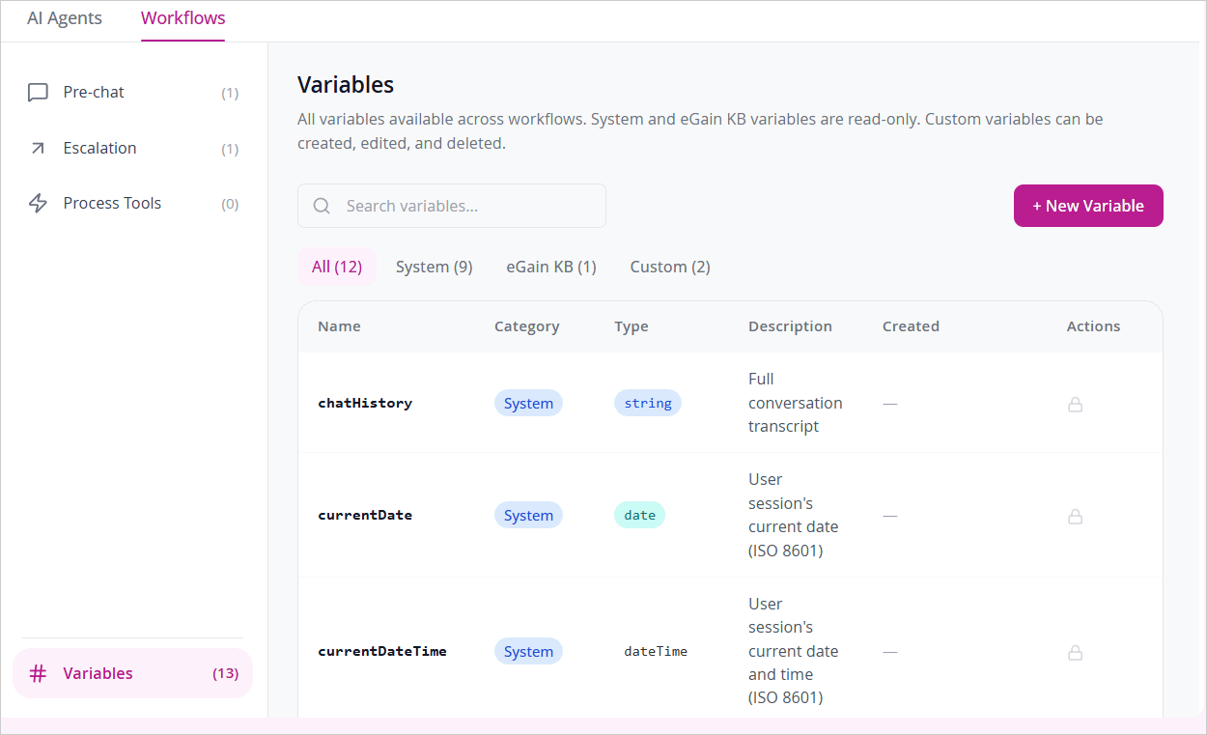Click the System badge in chatHistory row

pos(528,403)
